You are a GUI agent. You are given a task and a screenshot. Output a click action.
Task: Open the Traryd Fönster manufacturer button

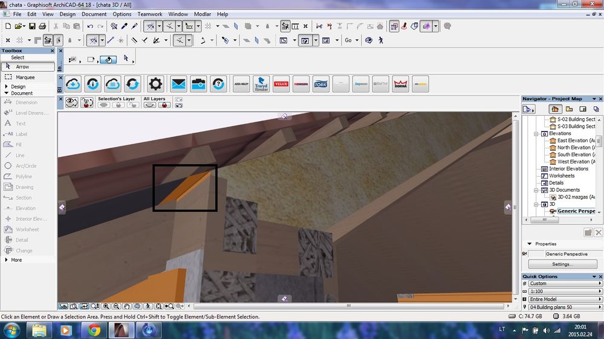pyautogui.click(x=261, y=84)
